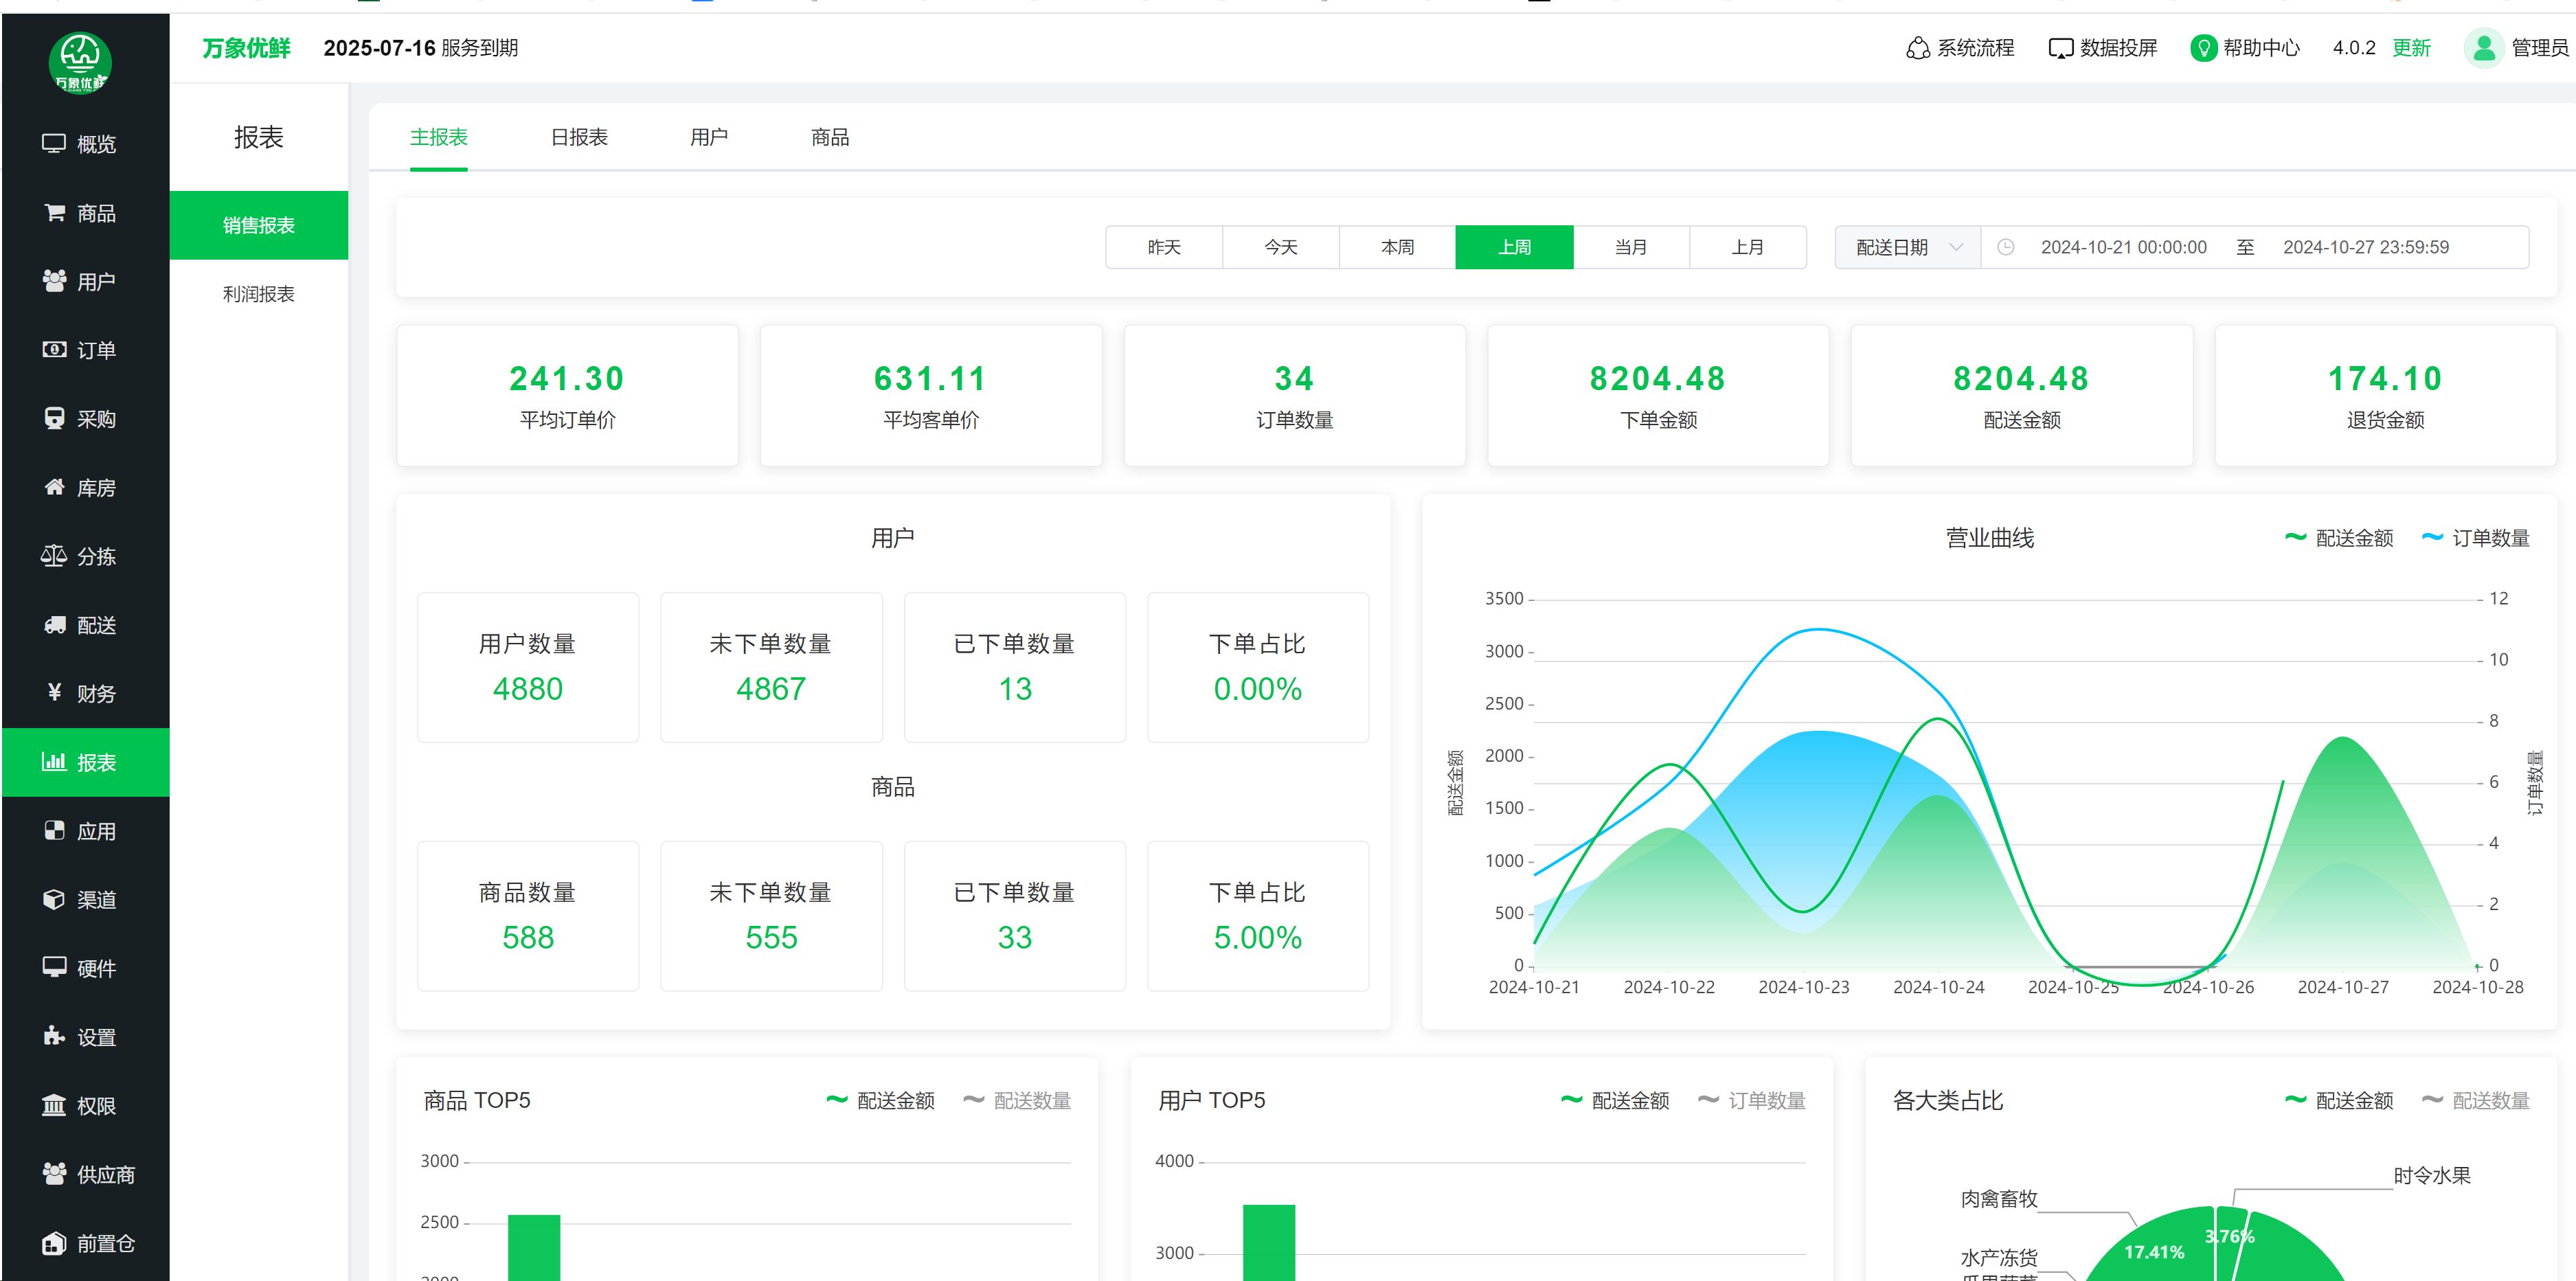Toggle 配送金额 legend in 各大类占比
Image resolution: width=2576 pixels, height=1281 pixels.
2339,1100
